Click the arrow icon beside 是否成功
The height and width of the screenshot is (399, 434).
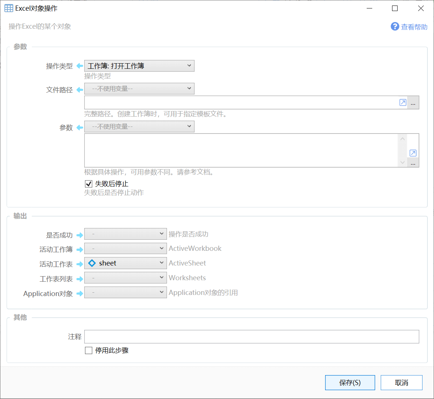click(80, 235)
